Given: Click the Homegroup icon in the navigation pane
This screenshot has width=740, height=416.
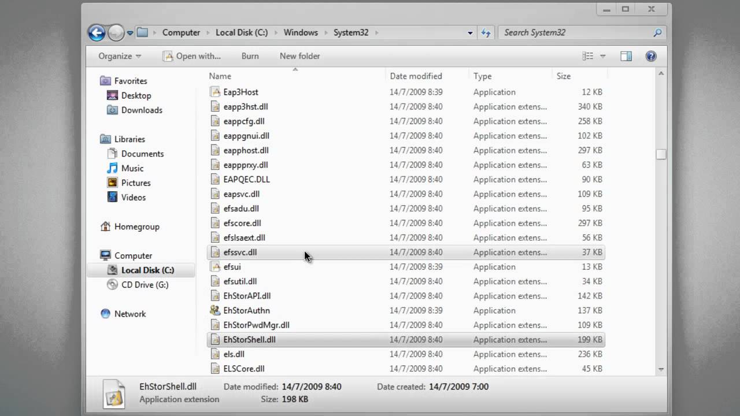Looking at the screenshot, I should coord(105,226).
